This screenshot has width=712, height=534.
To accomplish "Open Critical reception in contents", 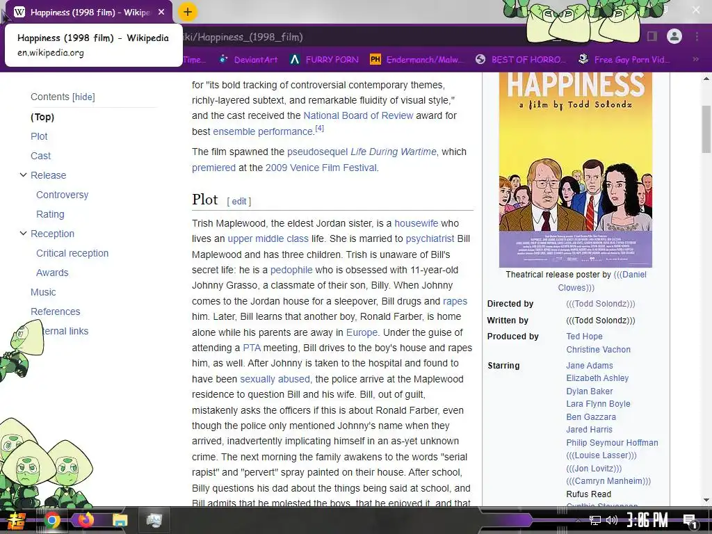I will click(x=72, y=253).
